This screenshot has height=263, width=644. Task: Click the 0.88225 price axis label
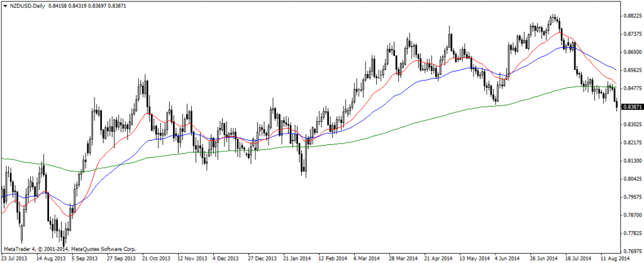pyautogui.click(x=631, y=16)
